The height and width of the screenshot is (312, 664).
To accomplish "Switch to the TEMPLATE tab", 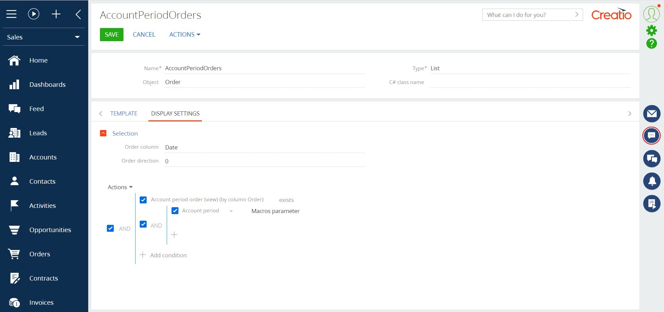I will click(x=123, y=113).
